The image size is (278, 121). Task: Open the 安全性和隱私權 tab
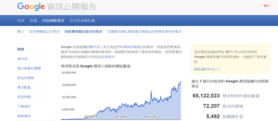point(82,21)
